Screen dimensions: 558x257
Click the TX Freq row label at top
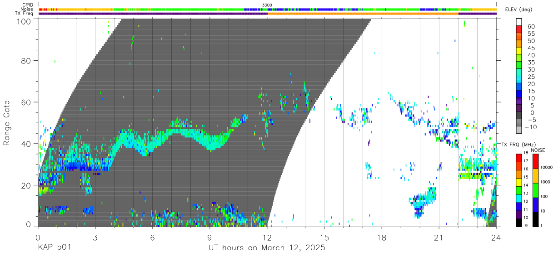(25, 14)
